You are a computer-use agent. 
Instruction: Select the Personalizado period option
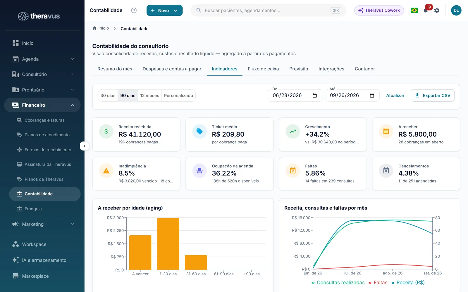178,95
